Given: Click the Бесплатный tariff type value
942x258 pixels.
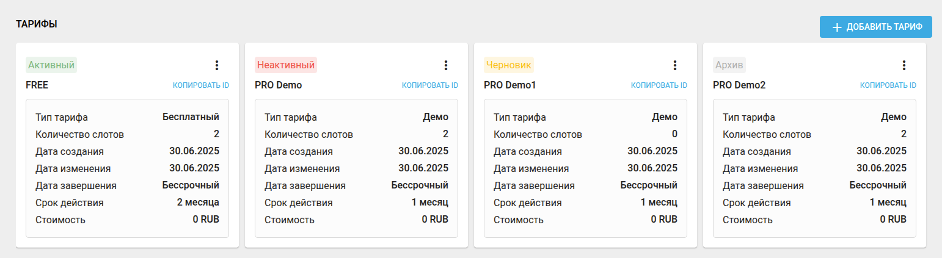Looking at the screenshot, I should [191, 117].
